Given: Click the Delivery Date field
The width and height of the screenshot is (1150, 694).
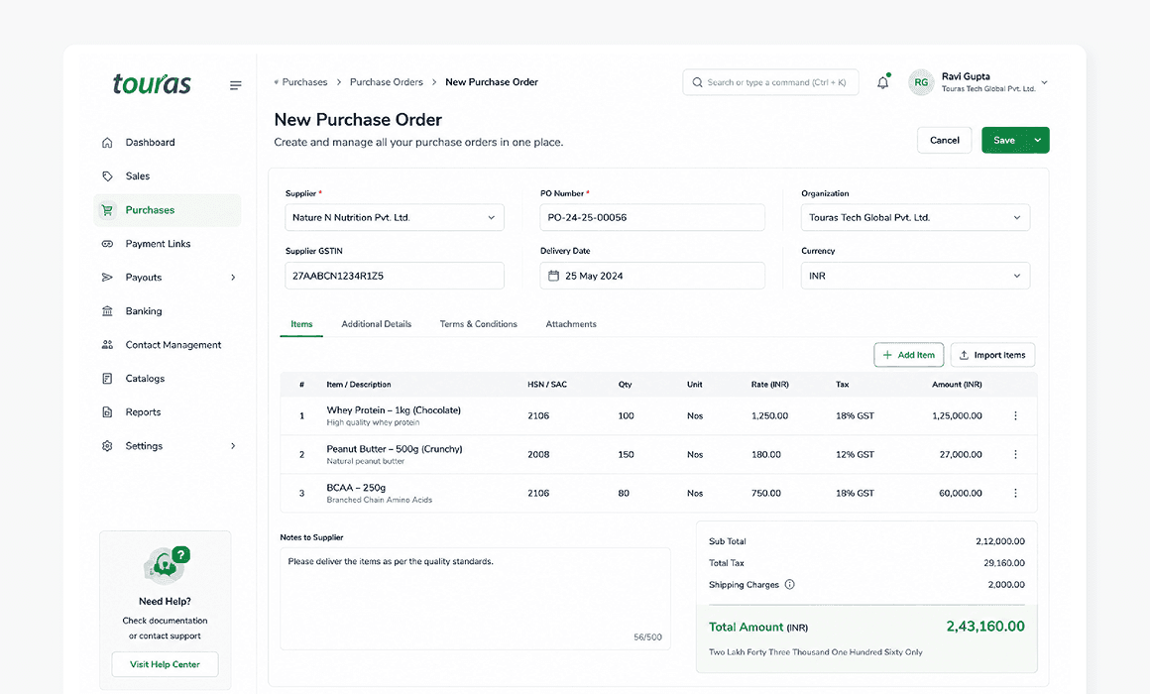Looking at the screenshot, I should [x=652, y=276].
